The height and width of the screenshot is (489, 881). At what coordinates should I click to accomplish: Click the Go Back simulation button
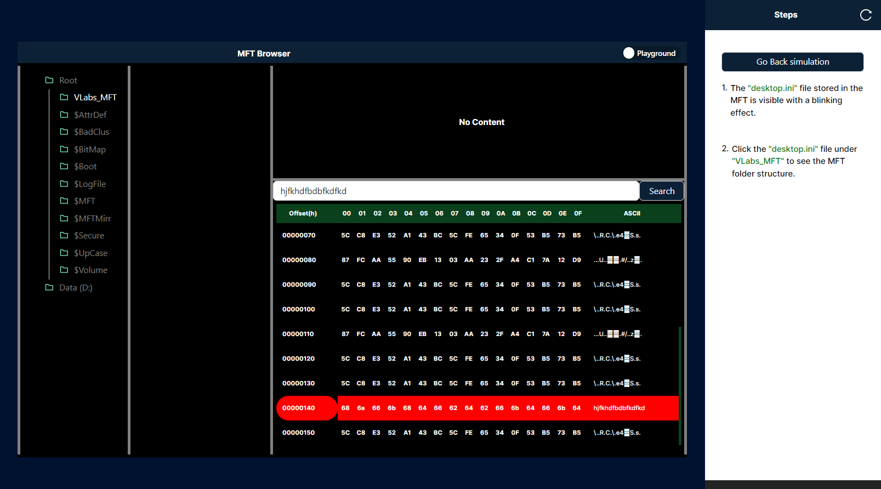click(x=792, y=62)
